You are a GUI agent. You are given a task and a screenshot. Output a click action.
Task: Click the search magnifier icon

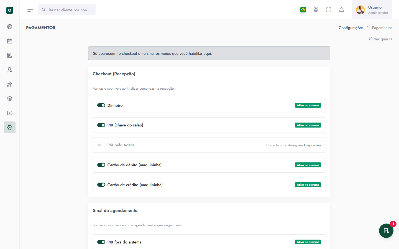(44, 10)
